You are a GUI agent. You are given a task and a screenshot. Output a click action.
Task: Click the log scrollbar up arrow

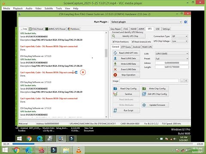(106, 33)
